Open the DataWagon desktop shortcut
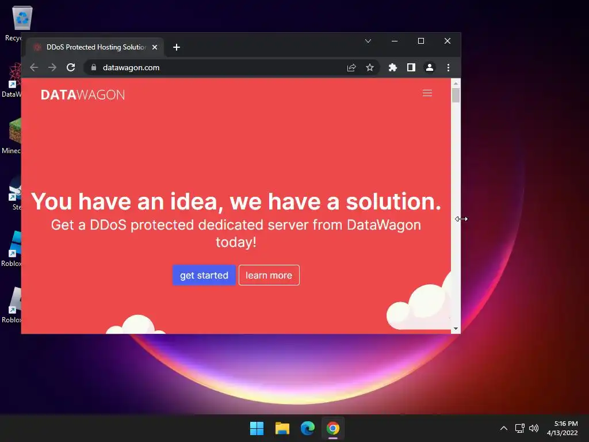 pyautogui.click(x=12, y=80)
